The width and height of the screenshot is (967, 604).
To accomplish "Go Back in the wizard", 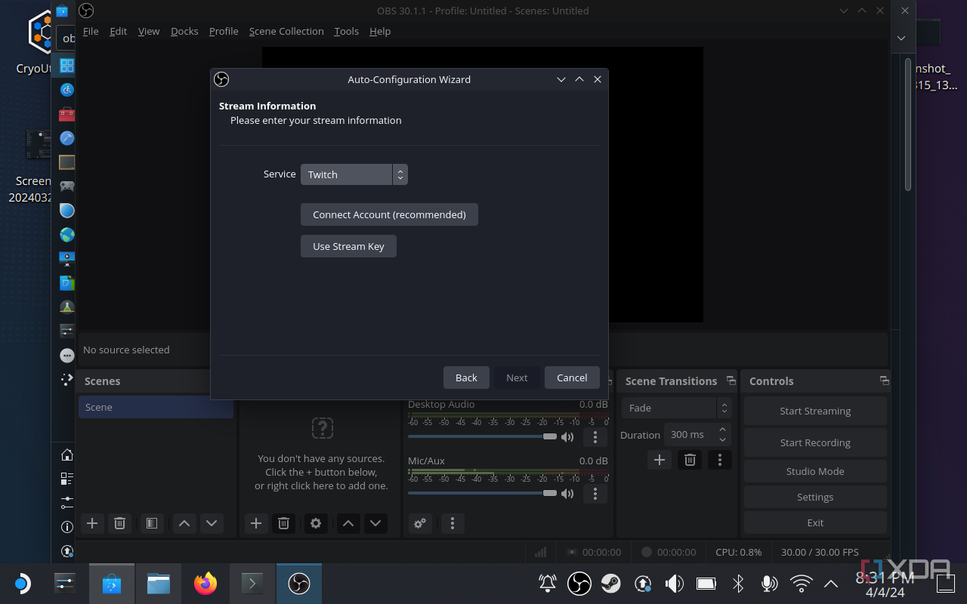I will [x=466, y=377].
